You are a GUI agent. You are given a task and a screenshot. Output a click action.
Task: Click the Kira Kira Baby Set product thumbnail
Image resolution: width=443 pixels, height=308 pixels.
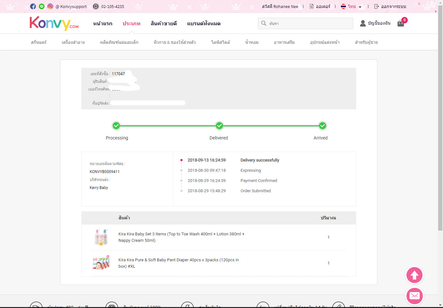tap(101, 237)
